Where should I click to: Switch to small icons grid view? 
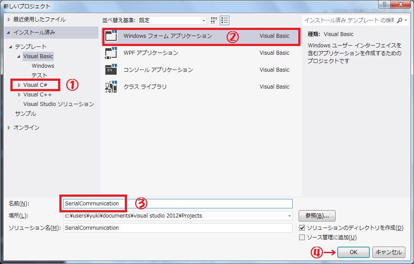[214, 20]
